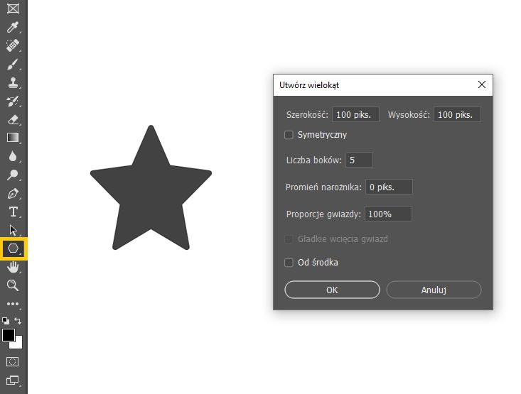This screenshot has width=521, height=394.
Task: Select the History Brush tool
Action: click(13, 101)
